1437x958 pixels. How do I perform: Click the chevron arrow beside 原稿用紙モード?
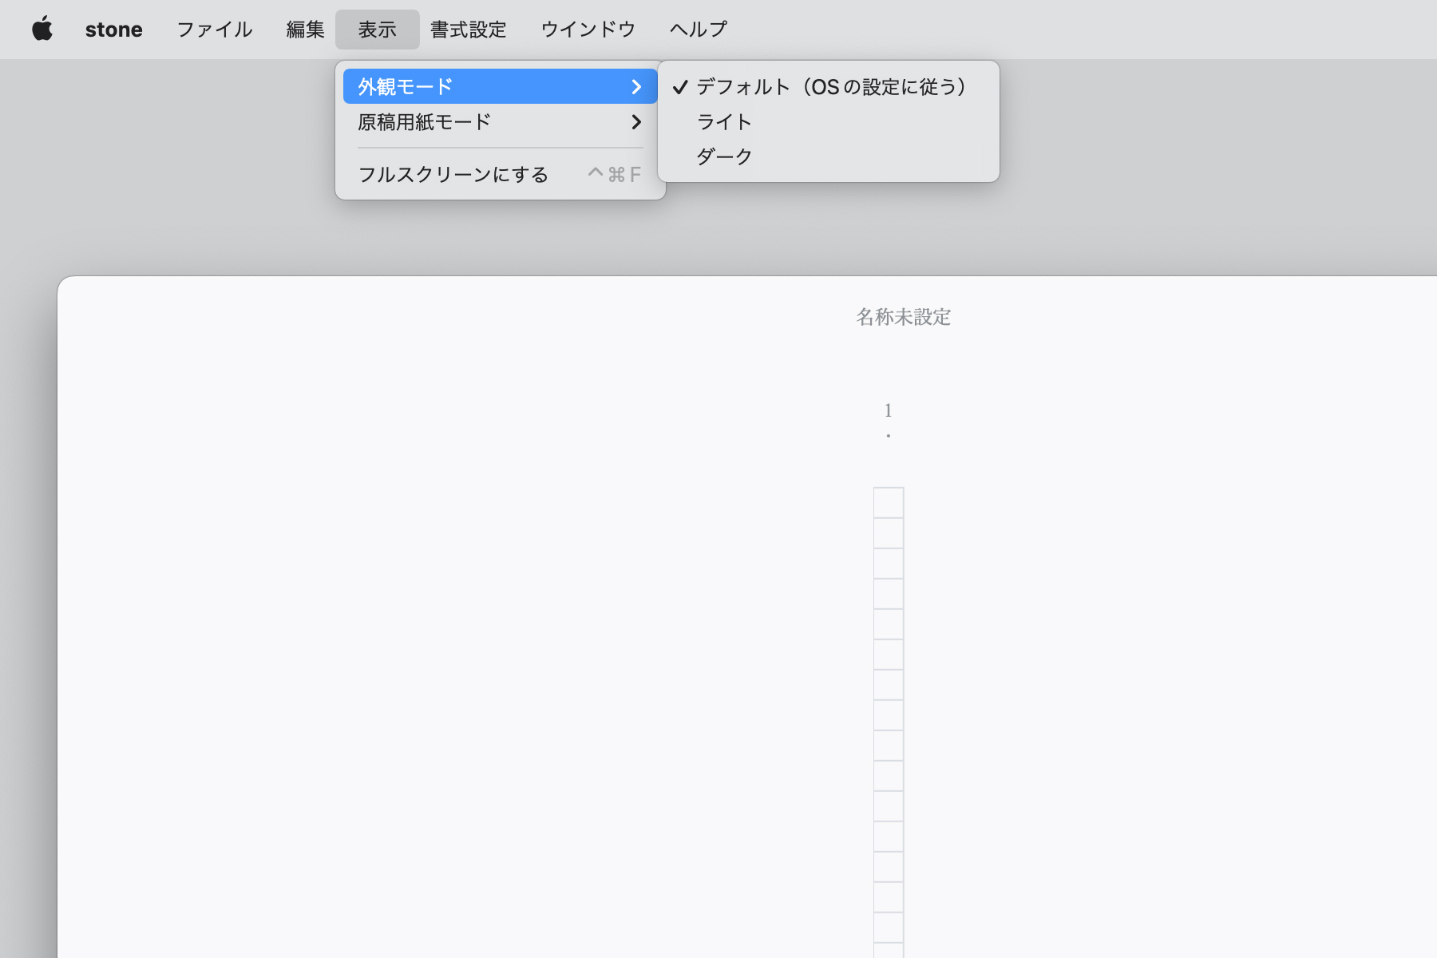[x=636, y=122]
